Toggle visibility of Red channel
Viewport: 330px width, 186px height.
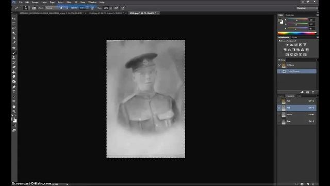pos(279,108)
